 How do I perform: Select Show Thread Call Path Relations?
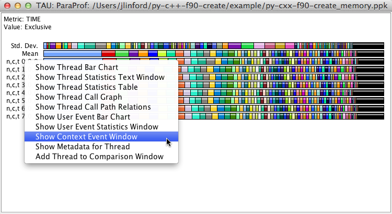click(93, 107)
